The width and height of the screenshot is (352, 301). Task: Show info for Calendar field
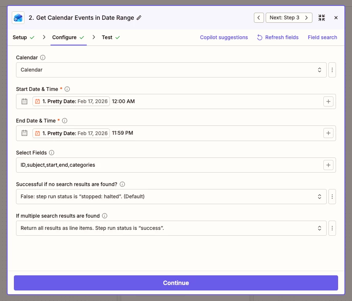(43, 57)
